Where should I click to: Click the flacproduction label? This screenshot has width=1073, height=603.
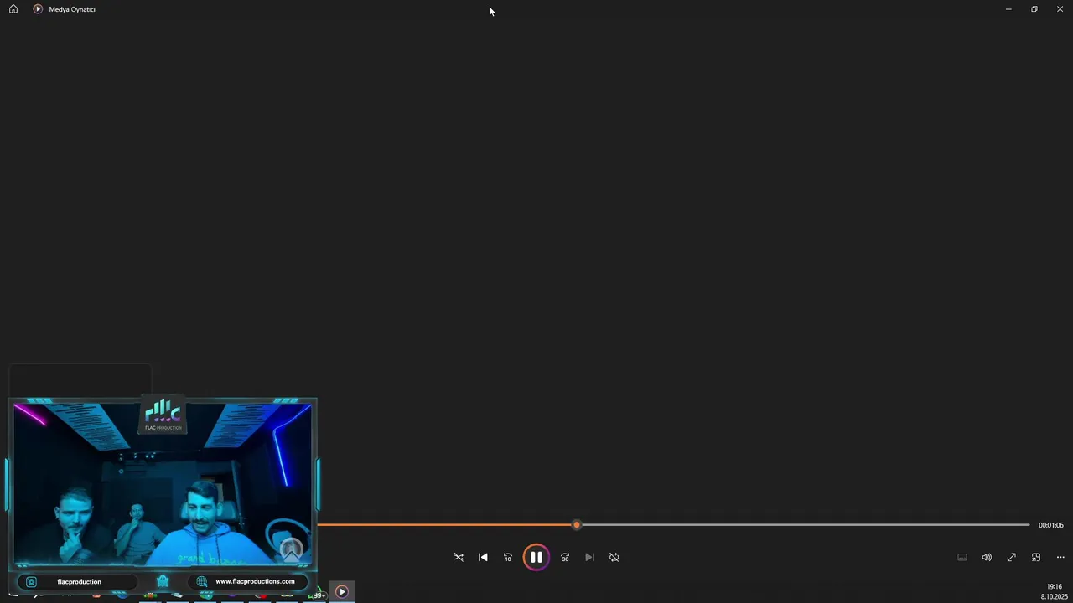79,581
